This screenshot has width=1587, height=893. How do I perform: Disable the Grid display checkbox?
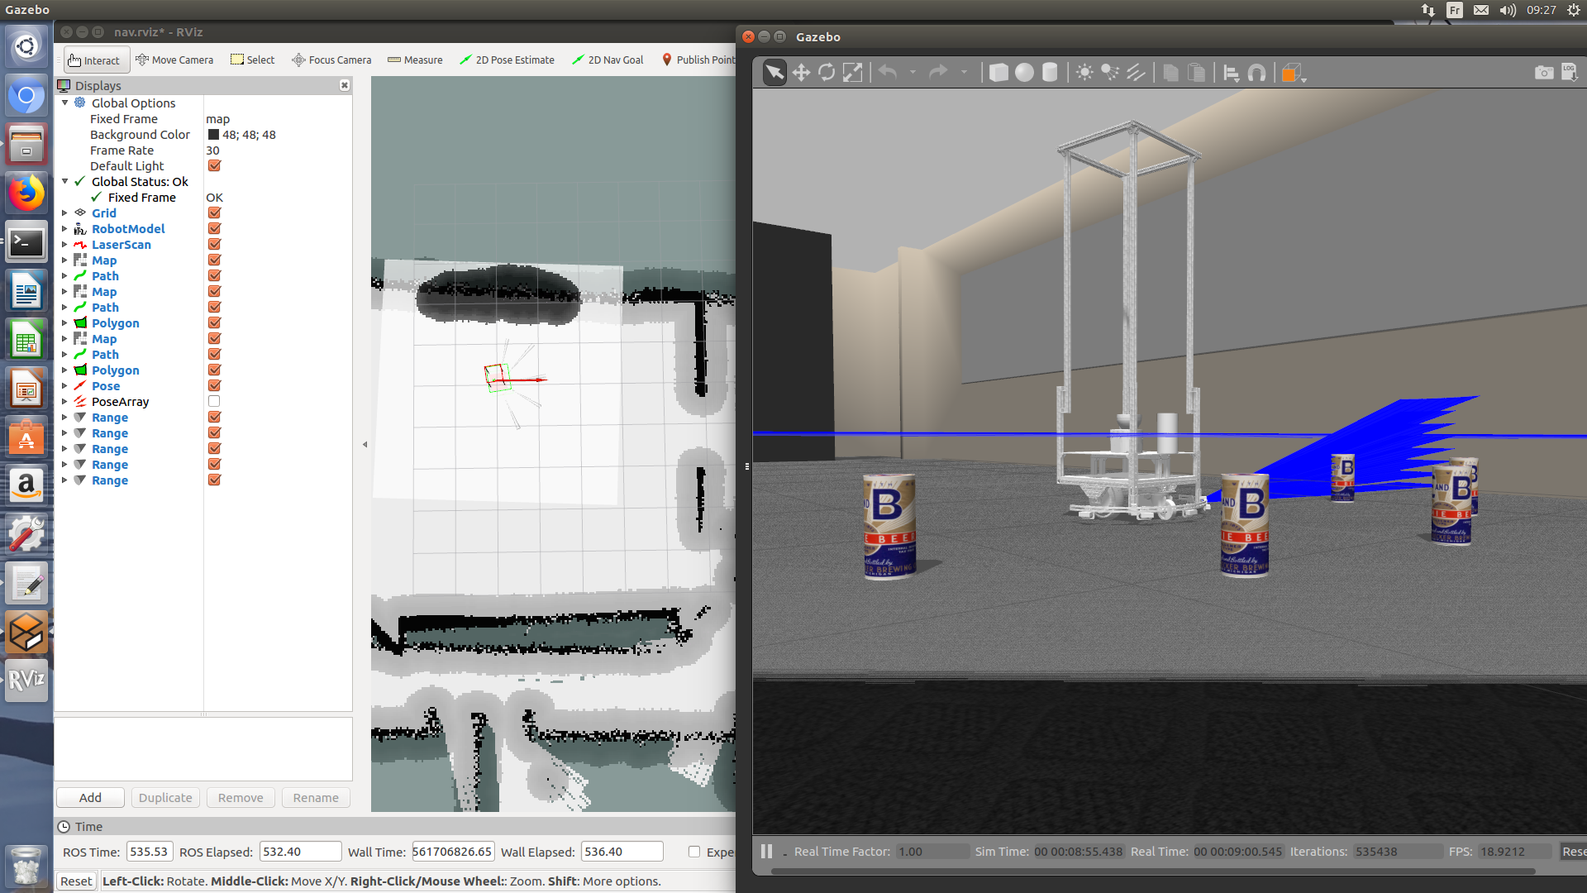(214, 213)
